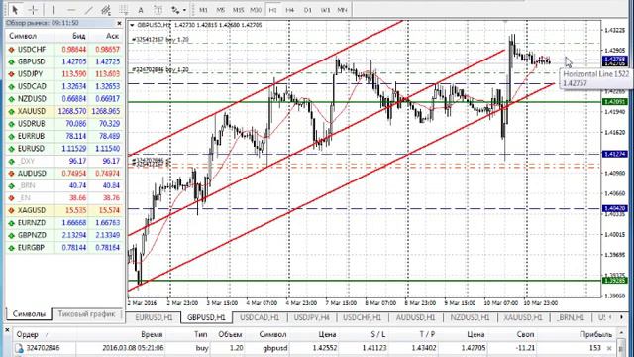Viewport: 634px width, 357px height.
Task: Select the Cursor arrow tool
Action: pyautogui.click(x=15, y=9)
